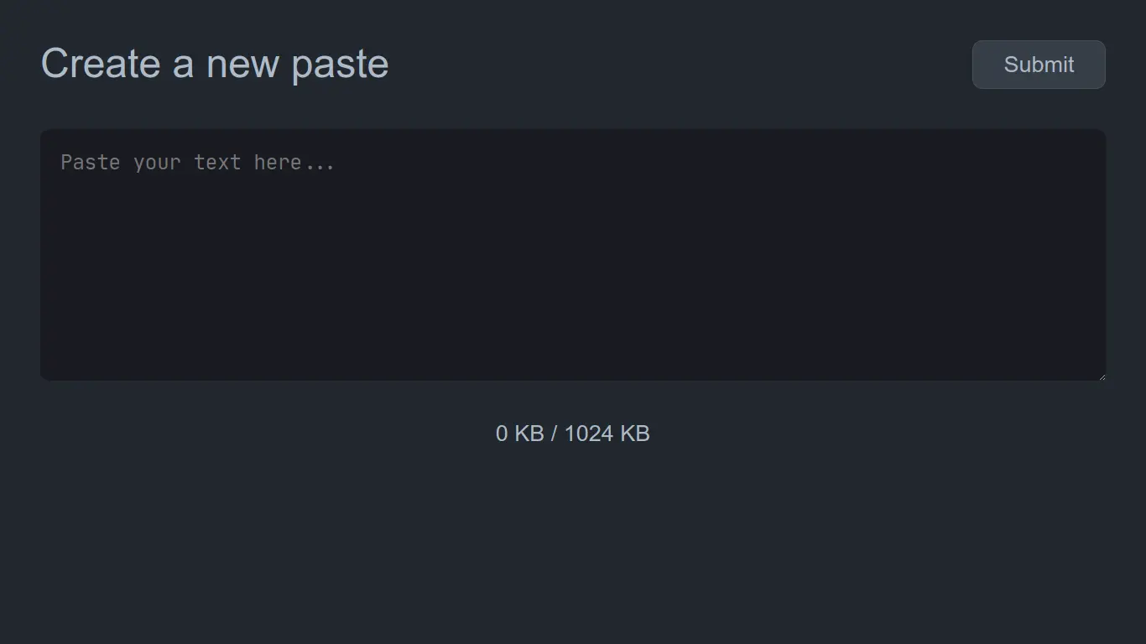Image resolution: width=1146 pixels, height=644 pixels.
Task: Click the '0 KB' usage value
Action: 519,434
